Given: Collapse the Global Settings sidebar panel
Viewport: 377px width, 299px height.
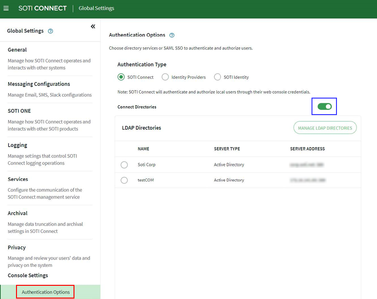Looking at the screenshot, I should click(93, 26).
